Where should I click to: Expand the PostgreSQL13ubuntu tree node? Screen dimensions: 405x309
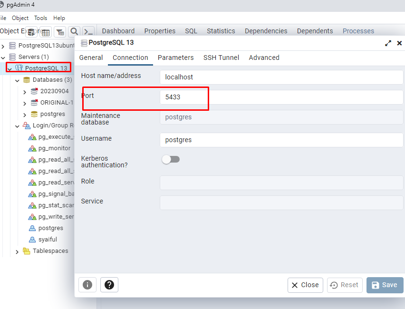click(3, 46)
